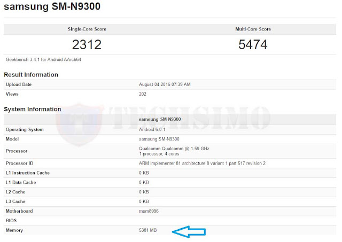The height and width of the screenshot is (242, 342).
Task: Select the Android 6.0.1 value
Action: tap(152, 129)
